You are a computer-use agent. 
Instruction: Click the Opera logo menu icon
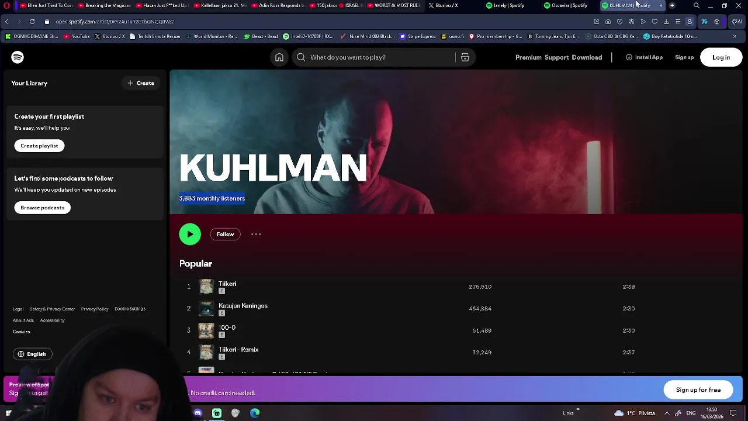click(x=6, y=5)
